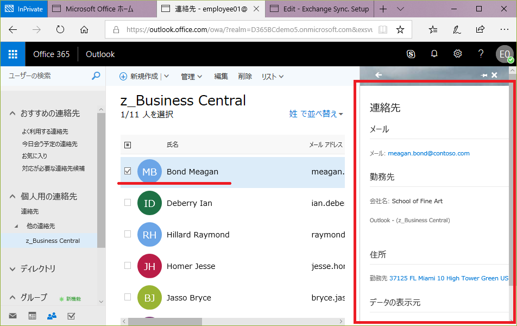Check the Homer Jesse checkbox

(x=128, y=265)
